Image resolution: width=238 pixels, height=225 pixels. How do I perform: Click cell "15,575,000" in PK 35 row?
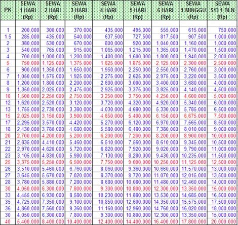pyautogui.click(x=193, y=202)
